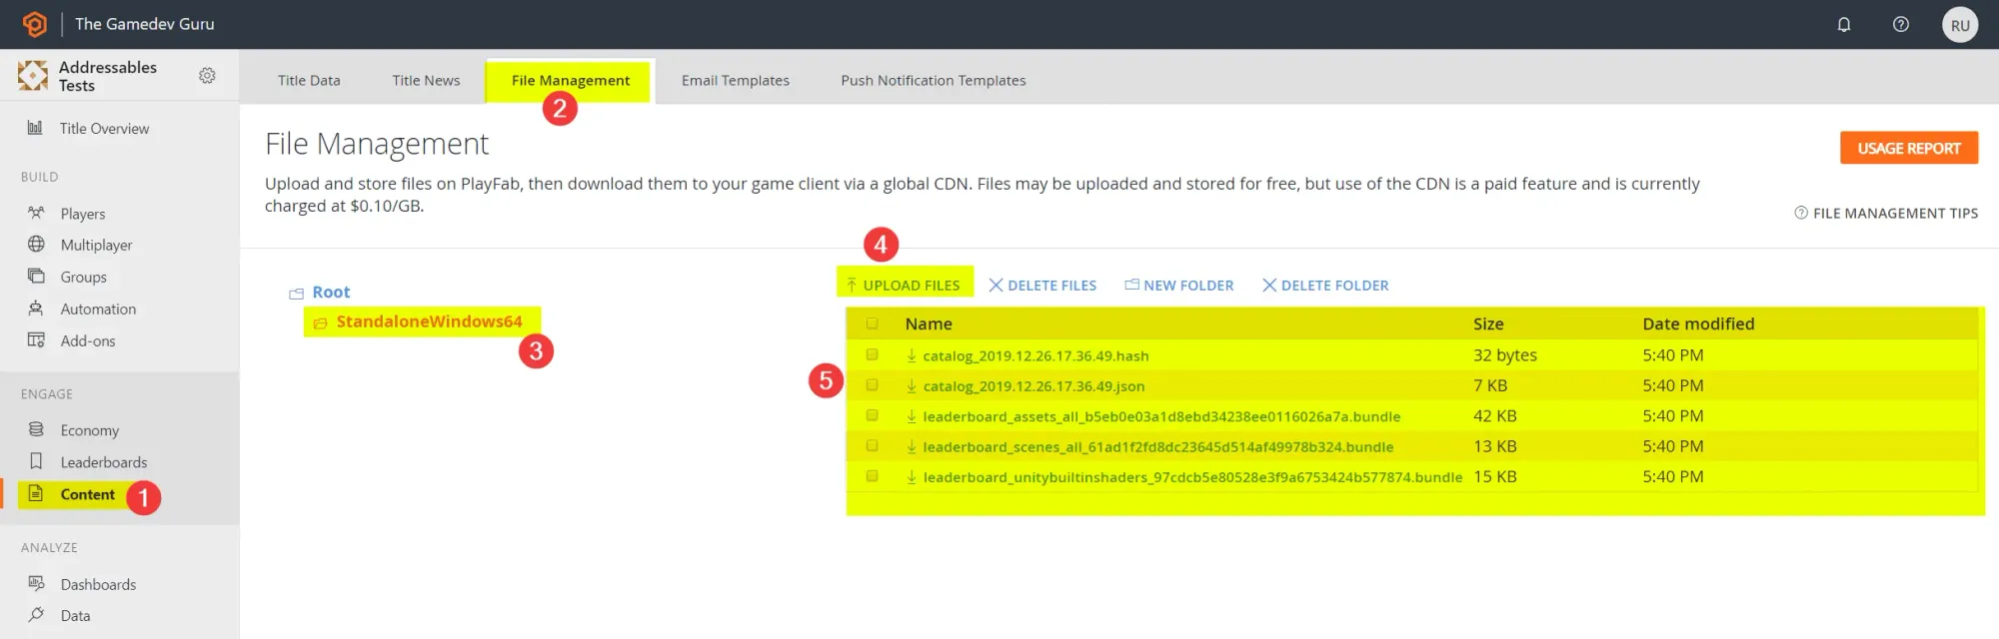
Task: Select checkbox for leaderboard_unitybuiltinshaders bundle
Action: click(873, 477)
